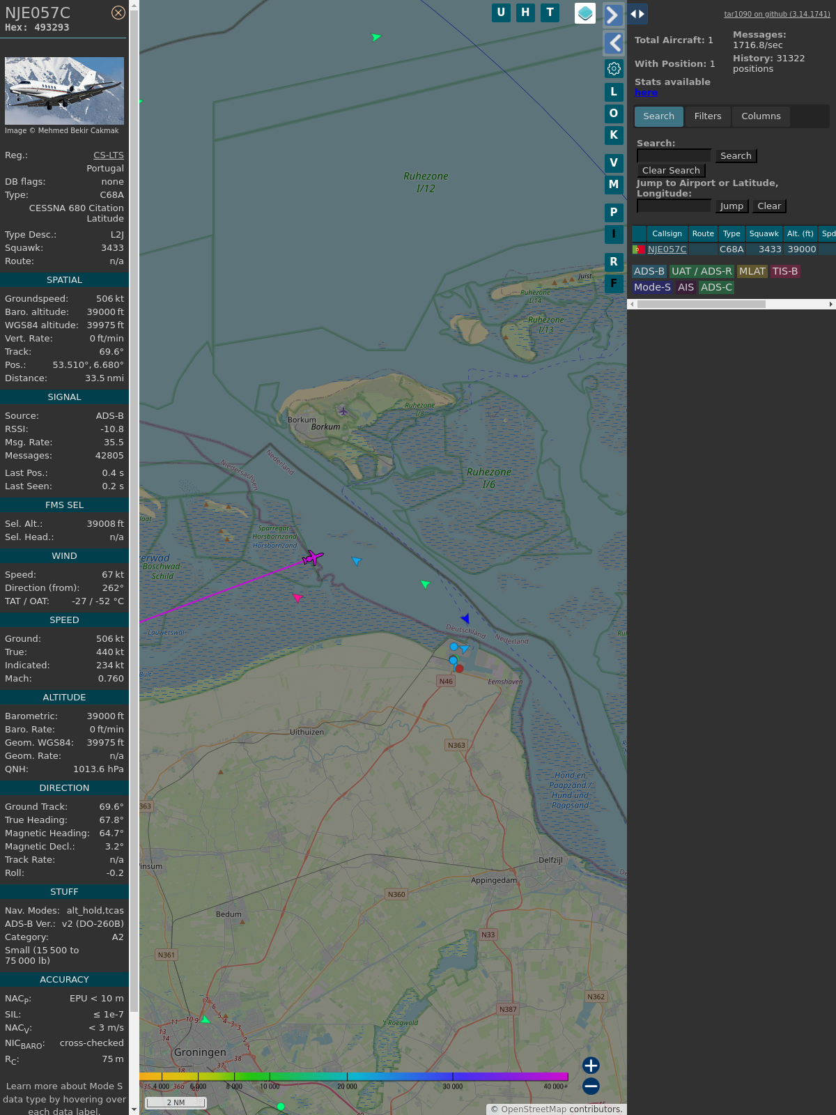Click the blue aircraft marker near Nederland border
Viewport: 836px width, 1115px height.
coord(356,560)
